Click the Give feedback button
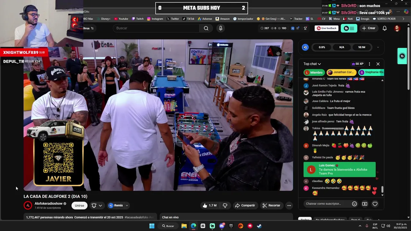 327,28
